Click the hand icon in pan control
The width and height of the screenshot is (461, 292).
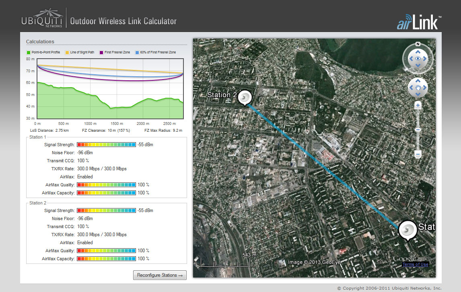418,88
